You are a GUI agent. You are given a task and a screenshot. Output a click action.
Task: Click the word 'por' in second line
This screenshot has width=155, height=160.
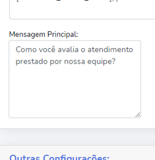56,62
